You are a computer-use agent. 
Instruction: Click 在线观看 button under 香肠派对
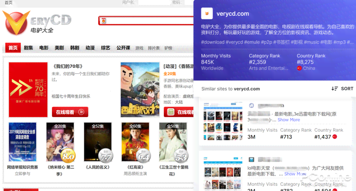tap(179, 112)
